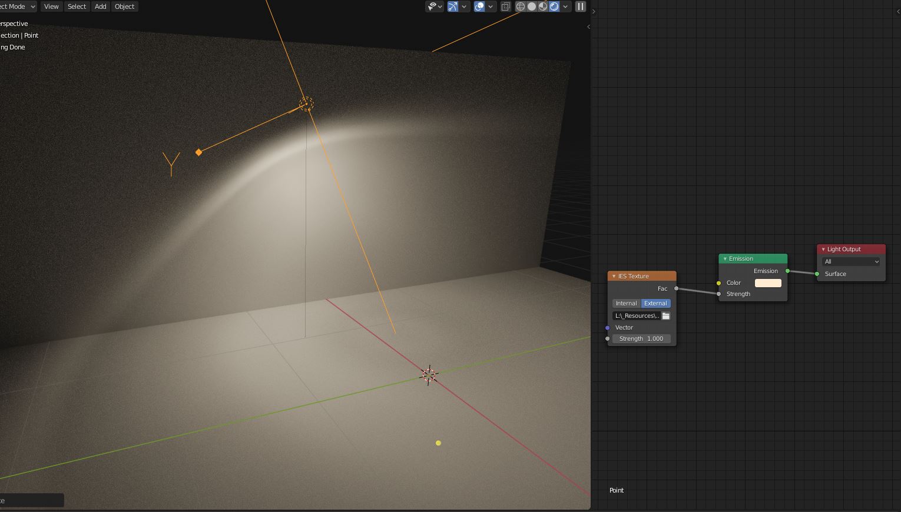901x512 pixels.
Task: Open the Select menu
Action: pos(77,6)
